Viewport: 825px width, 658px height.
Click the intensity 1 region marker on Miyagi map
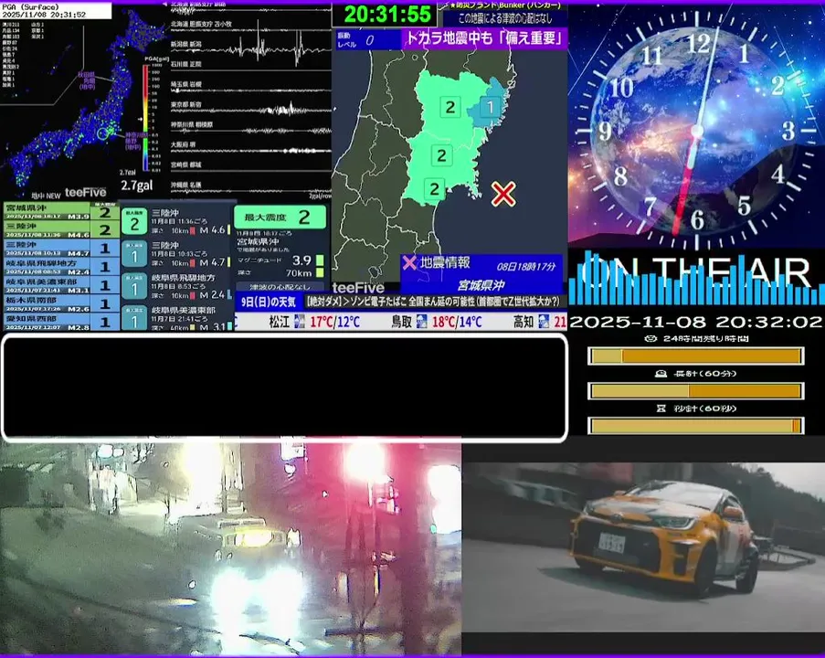click(491, 107)
